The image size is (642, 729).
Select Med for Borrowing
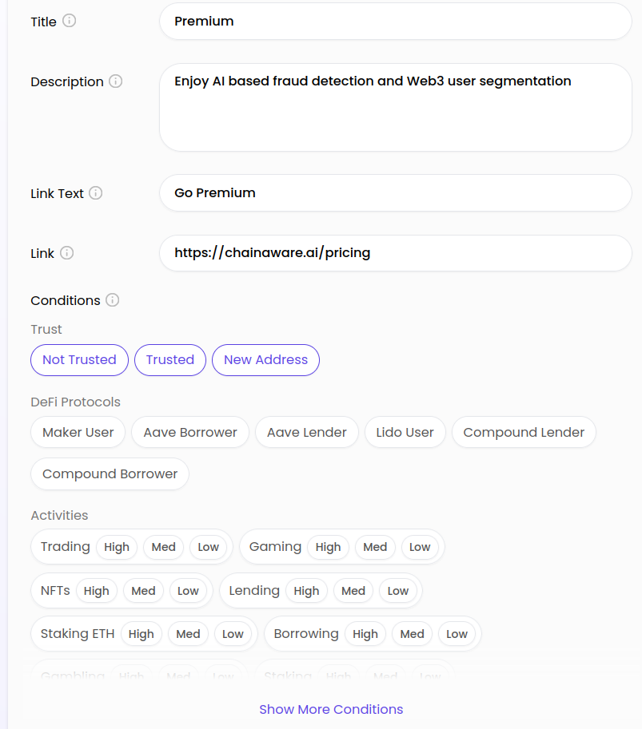coord(412,634)
